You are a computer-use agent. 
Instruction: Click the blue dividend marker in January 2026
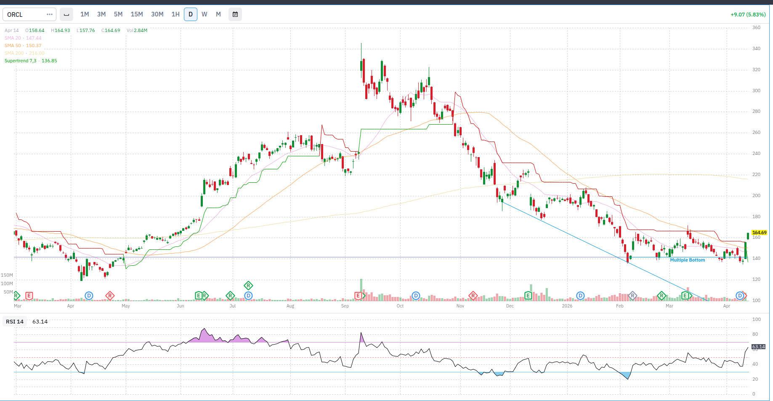[580, 296]
